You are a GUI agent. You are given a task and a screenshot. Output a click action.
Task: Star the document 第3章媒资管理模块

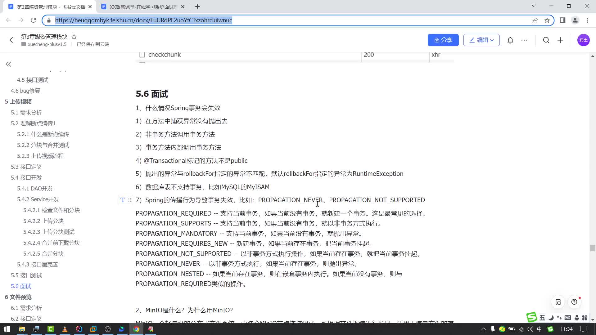pyautogui.click(x=74, y=37)
